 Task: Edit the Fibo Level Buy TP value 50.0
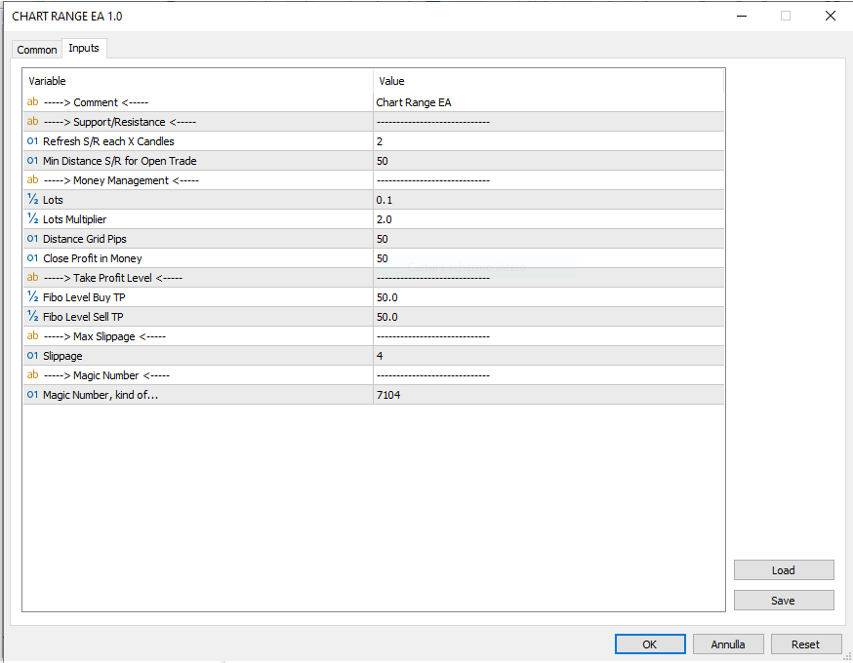(x=548, y=297)
